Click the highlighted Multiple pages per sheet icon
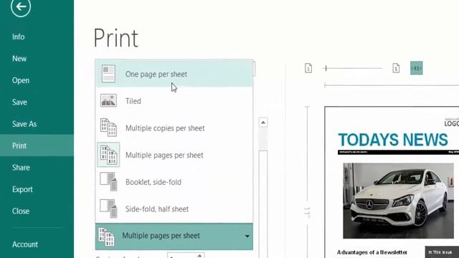The image size is (459, 258). click(x=108, y=155)
